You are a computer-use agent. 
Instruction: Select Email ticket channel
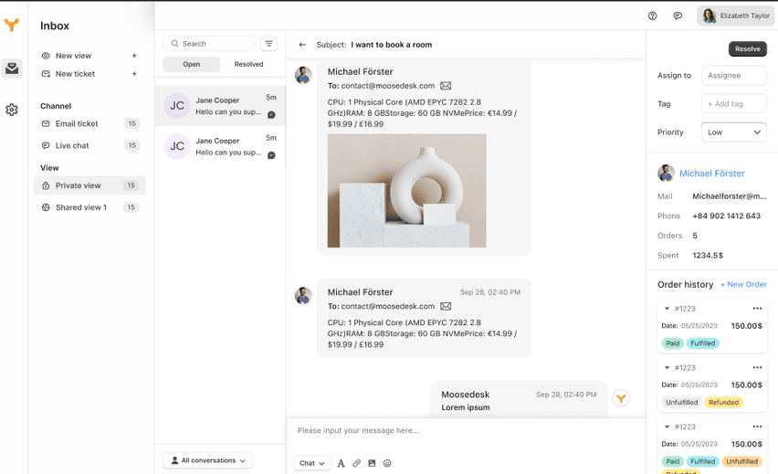89,123
